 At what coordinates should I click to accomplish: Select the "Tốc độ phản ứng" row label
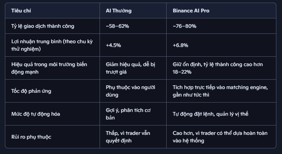[31, 91]
